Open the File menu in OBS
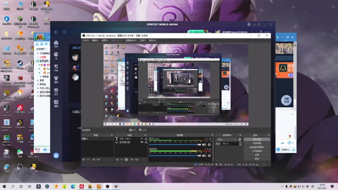 pos(86,40)
